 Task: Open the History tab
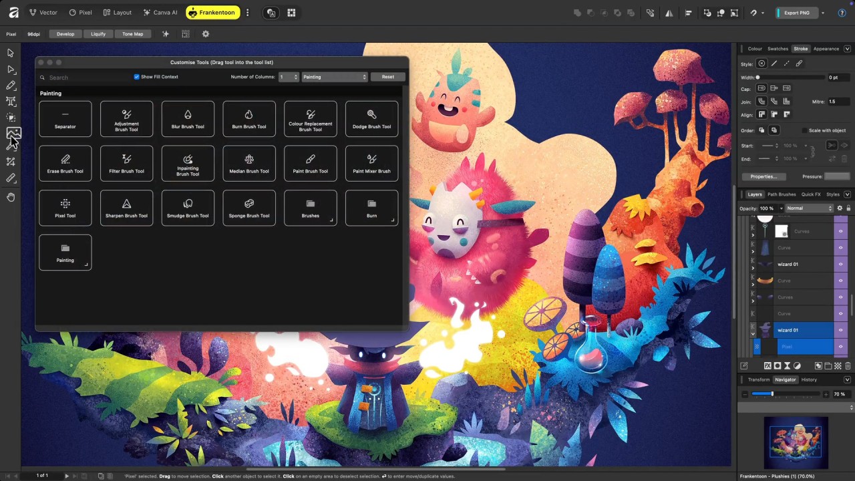click(809, 379)
